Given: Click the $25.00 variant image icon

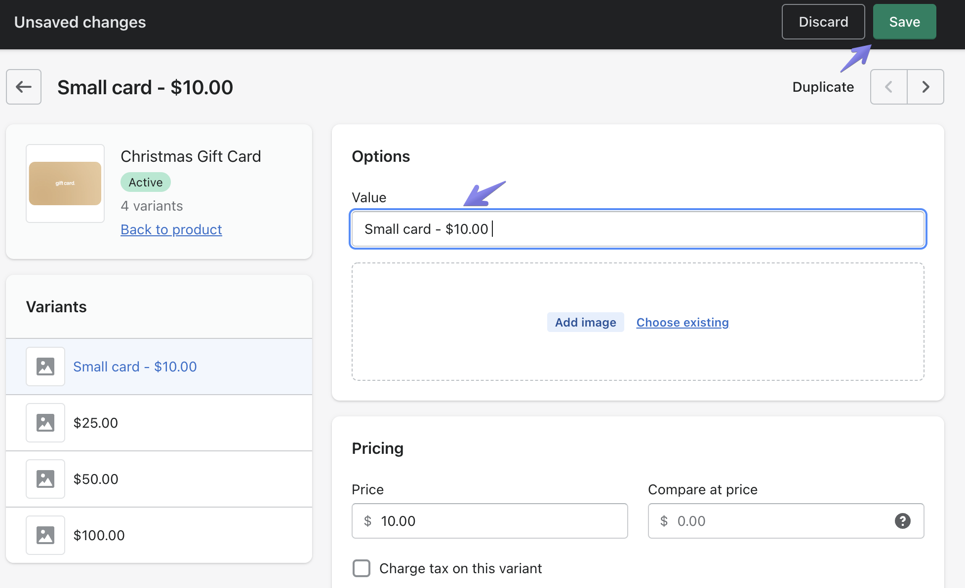Looking at the screenshot, I should pyautogui.click(x=45, y=423).
